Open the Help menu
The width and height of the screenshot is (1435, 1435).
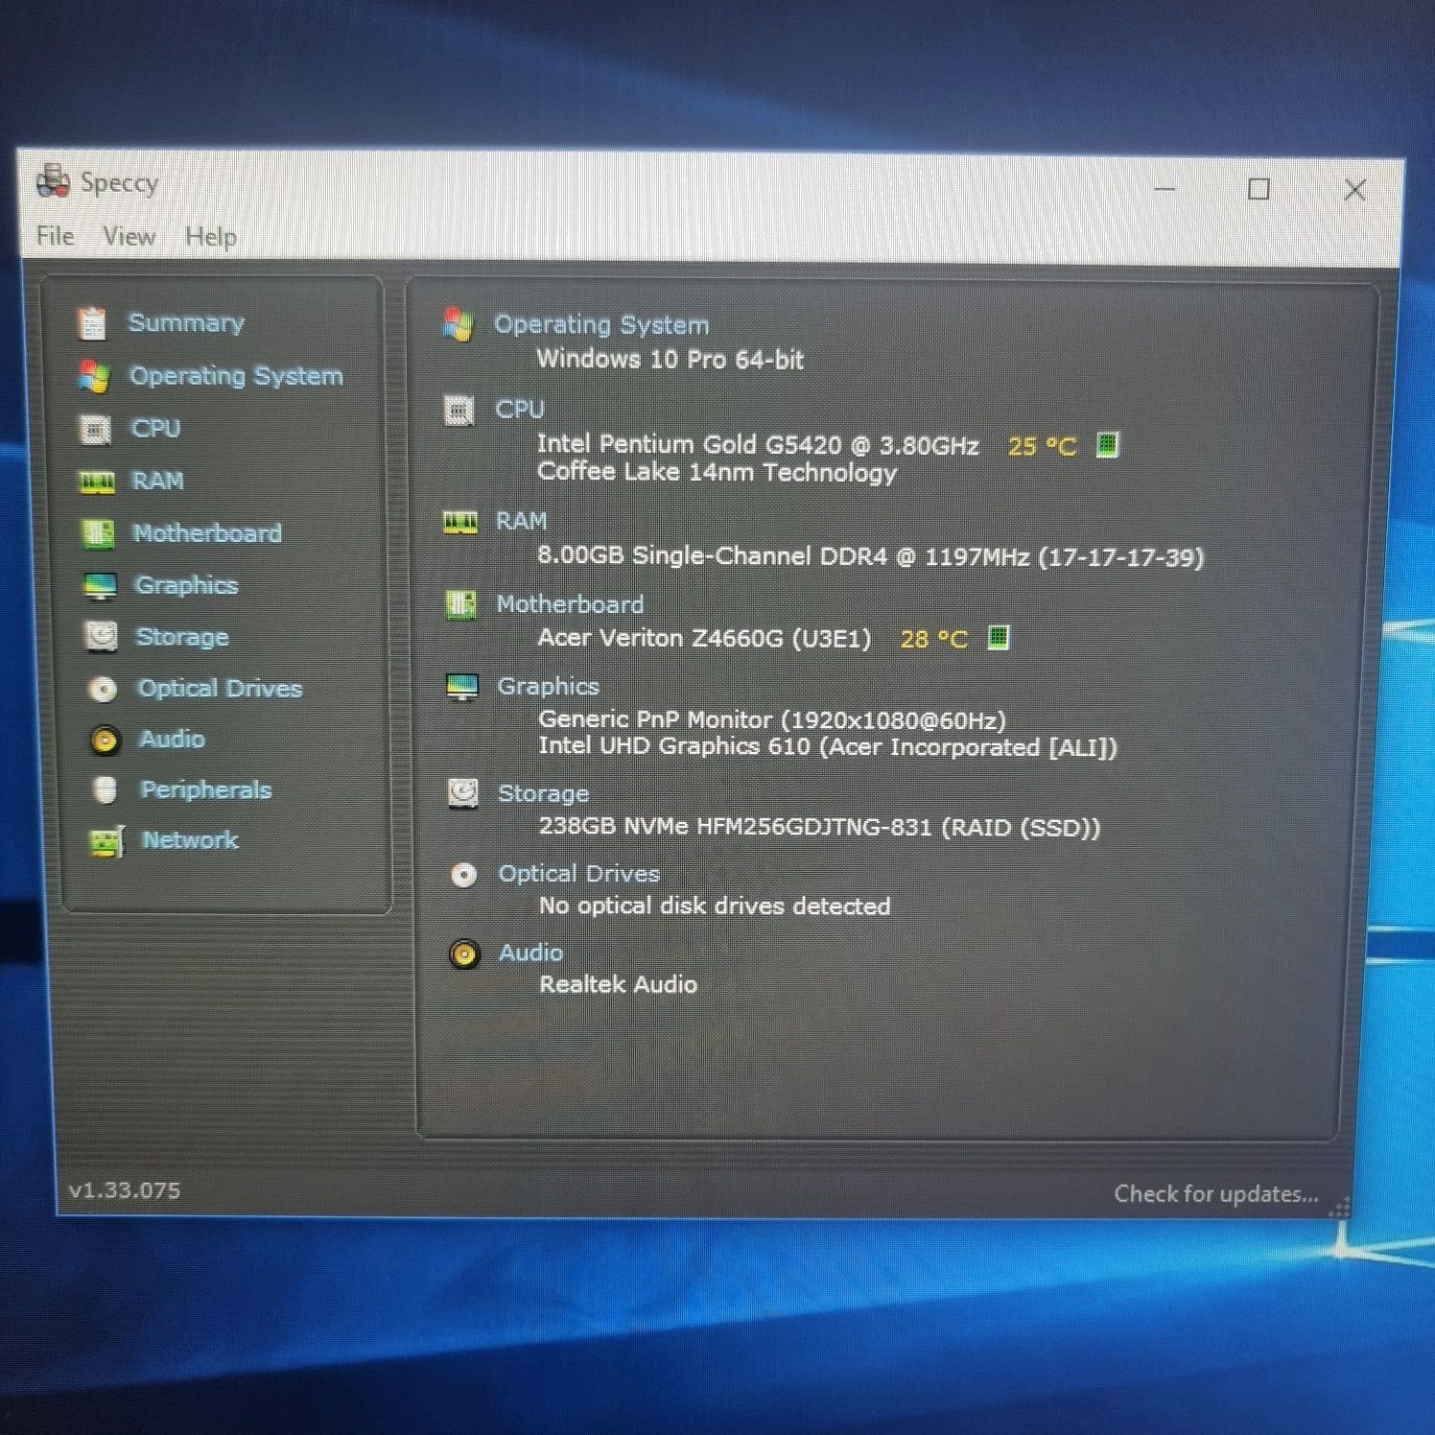tap(211, 237)
